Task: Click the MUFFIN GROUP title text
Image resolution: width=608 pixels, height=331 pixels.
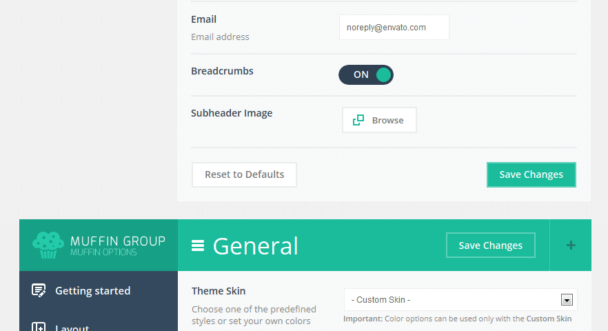Action: click(117, 241)
